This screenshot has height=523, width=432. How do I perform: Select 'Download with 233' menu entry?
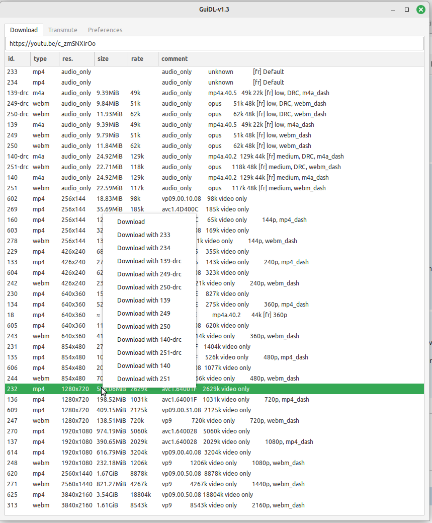(x=143, y=235)
